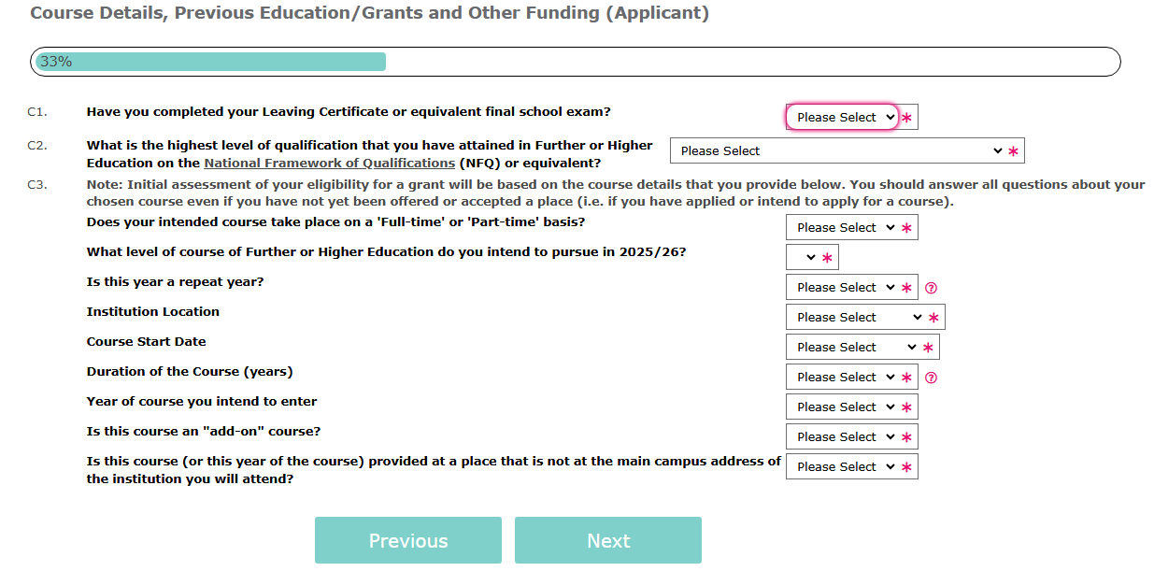Open off-main-campus location dropdown
The height and width of the screenshot is (571, 1154).
842,466
